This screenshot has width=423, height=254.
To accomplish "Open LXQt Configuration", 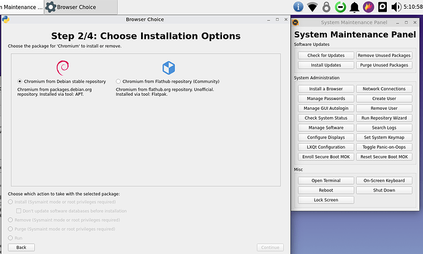I will pos(326,147).
